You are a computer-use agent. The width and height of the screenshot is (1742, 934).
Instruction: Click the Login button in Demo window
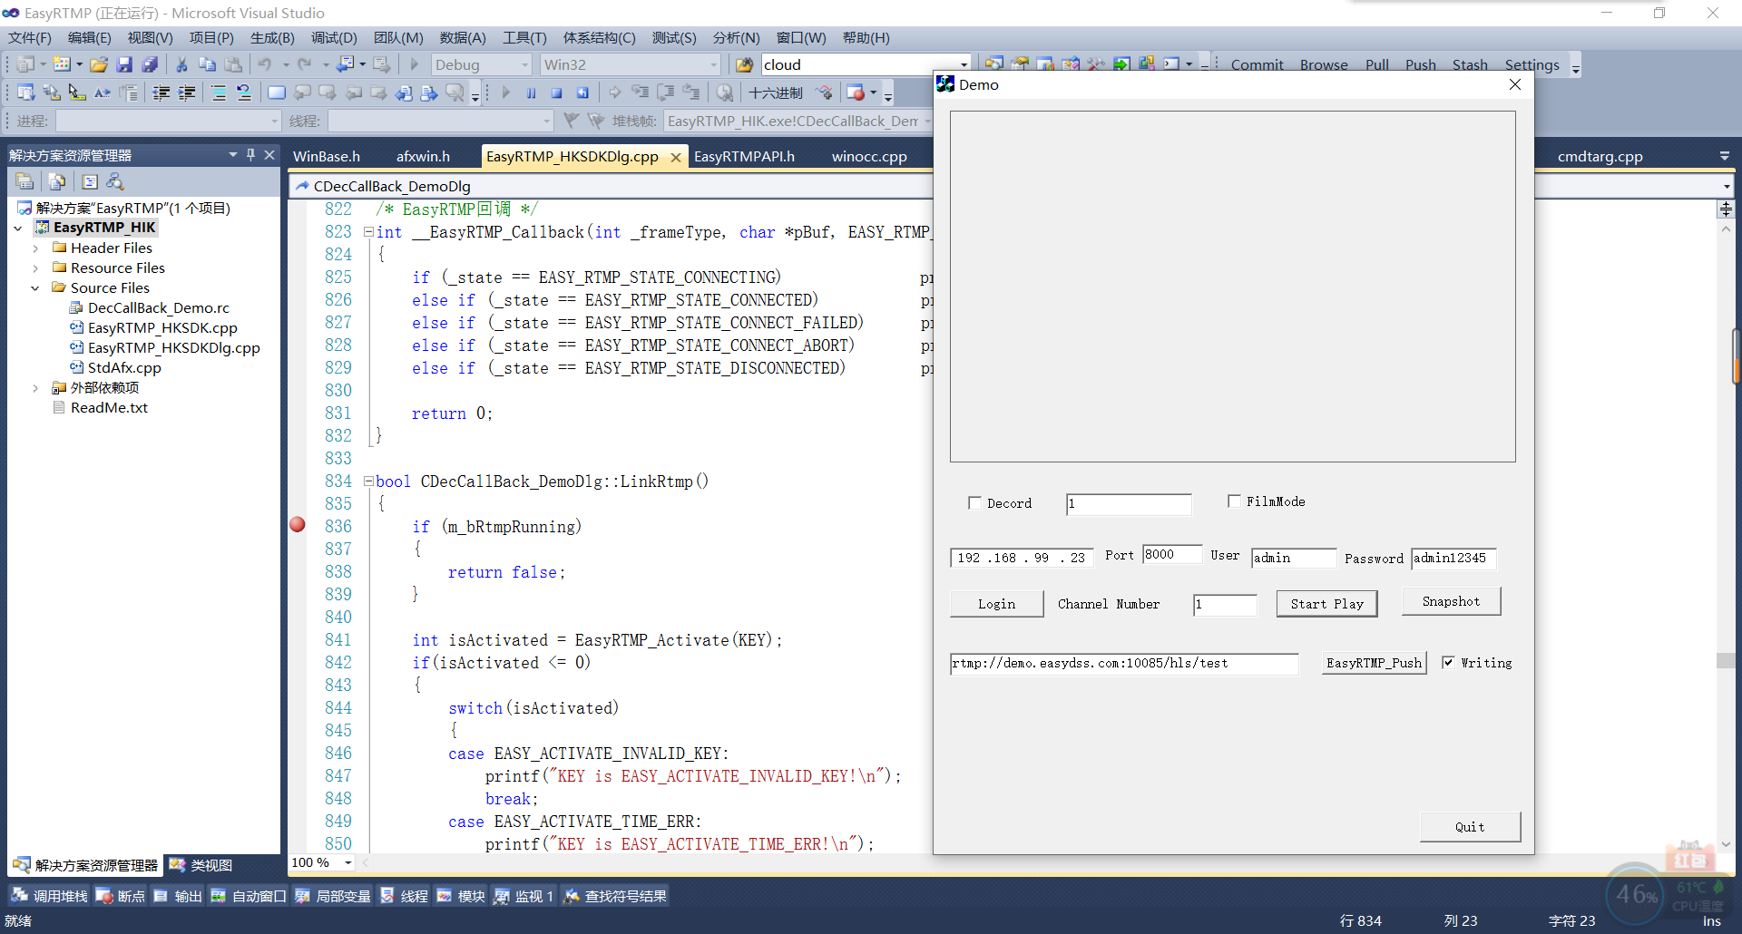click(996, 604)
